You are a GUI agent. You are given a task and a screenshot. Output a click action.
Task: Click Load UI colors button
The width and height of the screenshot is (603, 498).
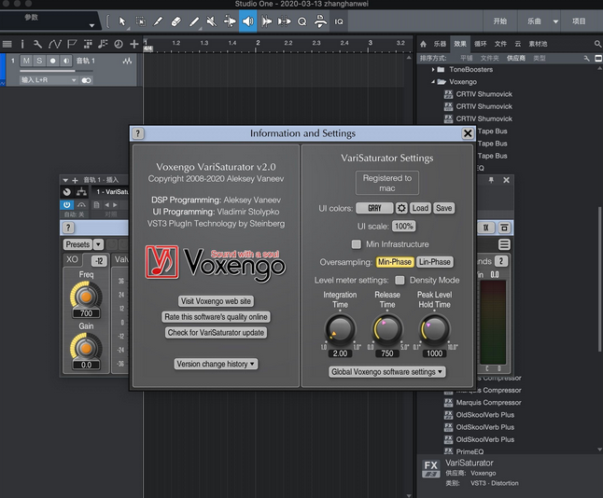pos(420,208)
